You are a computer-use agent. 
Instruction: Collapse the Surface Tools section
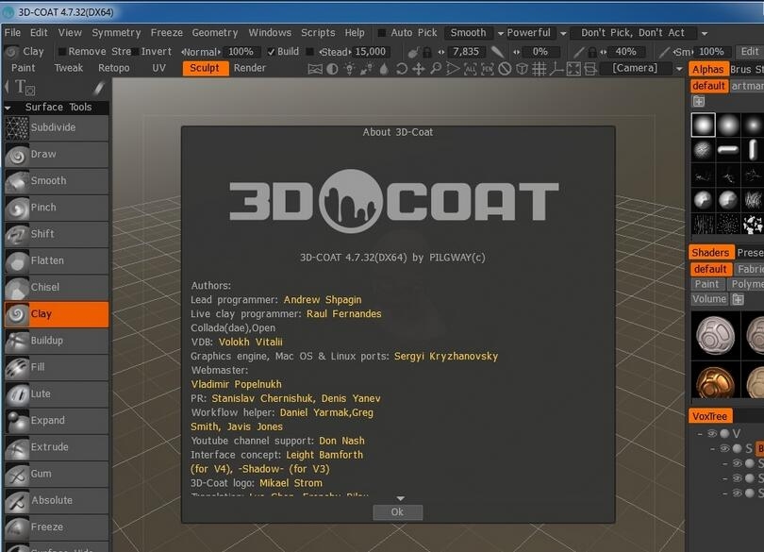pyautogui.click(x=8, y=108)
